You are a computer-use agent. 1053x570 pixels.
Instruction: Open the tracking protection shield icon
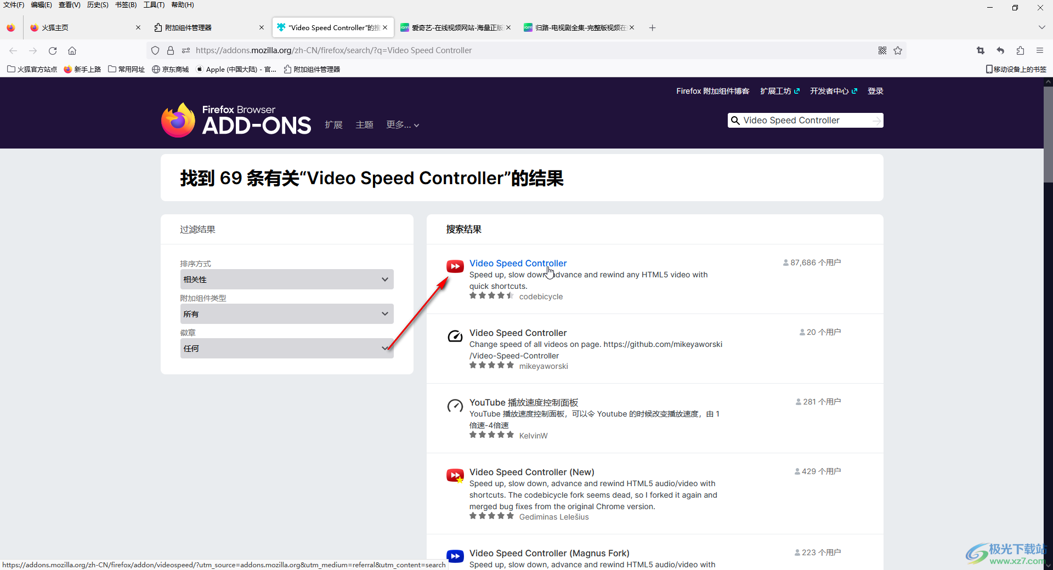pyautogui.click(x=155, y=50)
